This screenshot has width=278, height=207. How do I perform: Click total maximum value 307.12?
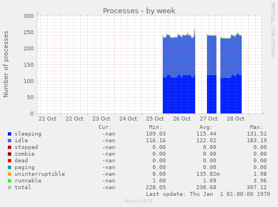pyautogui.click(x=257, y=187)
